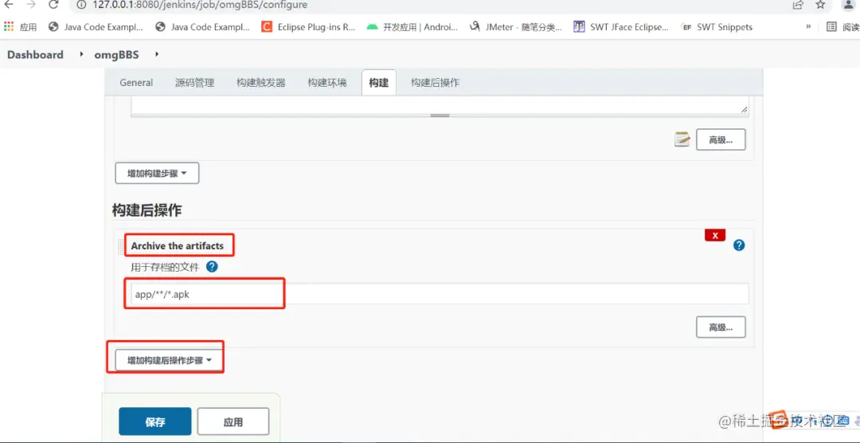Delete Archive the artifacts with red X
The width and height of the screenshot is (860, 443).
coord(715,235)
